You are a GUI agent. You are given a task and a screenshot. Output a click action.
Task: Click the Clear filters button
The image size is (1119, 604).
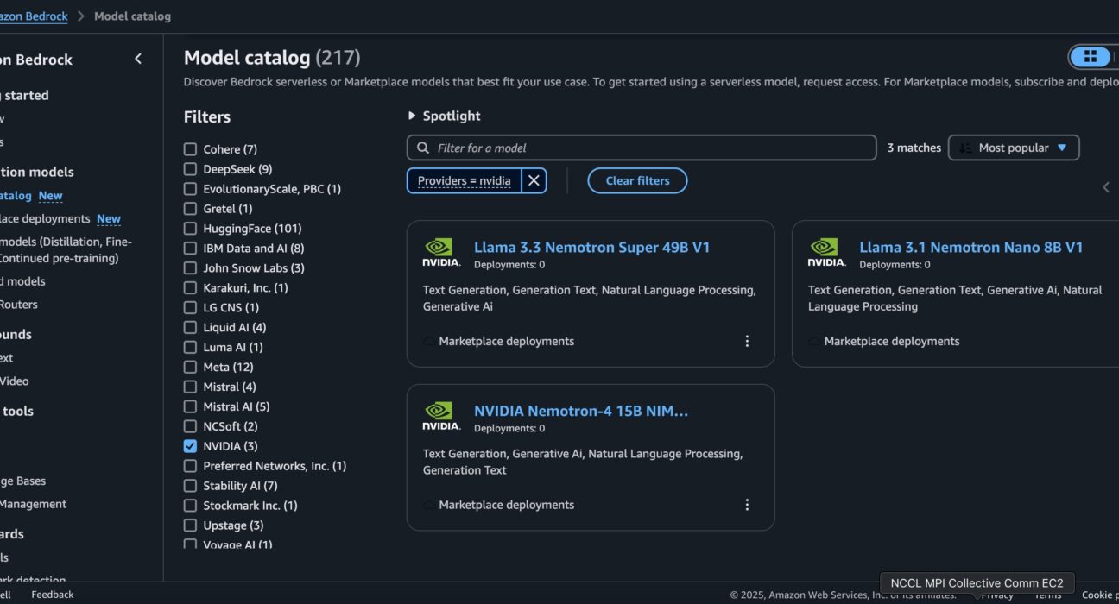point(637,180)
